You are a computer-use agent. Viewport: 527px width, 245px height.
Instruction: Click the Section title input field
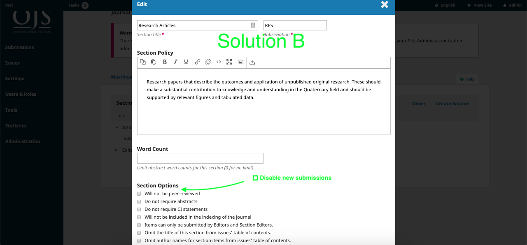tap(198, 25)
